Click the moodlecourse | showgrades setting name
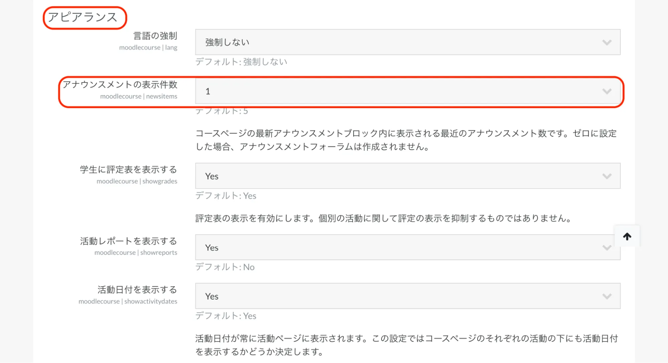 point(137,181)
